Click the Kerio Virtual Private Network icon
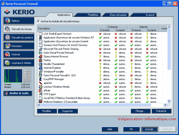This screenshot has height=135, width=179. 41,53
